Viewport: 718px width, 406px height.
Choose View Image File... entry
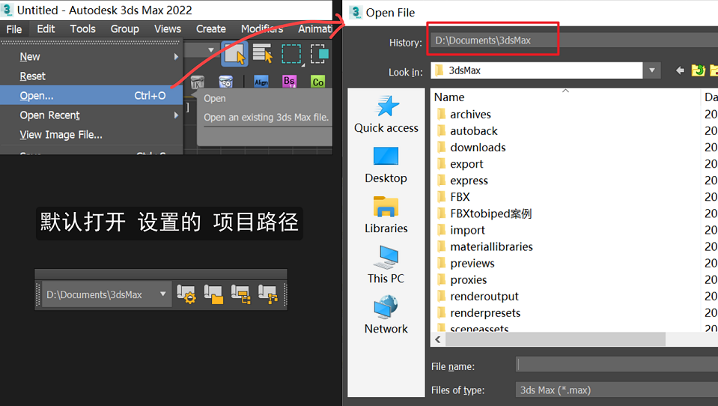(x=91, y=135)
